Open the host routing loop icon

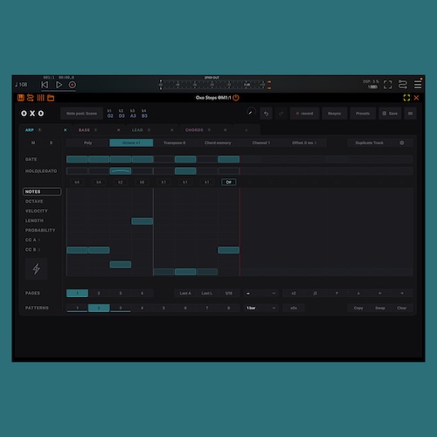point(403,85)
